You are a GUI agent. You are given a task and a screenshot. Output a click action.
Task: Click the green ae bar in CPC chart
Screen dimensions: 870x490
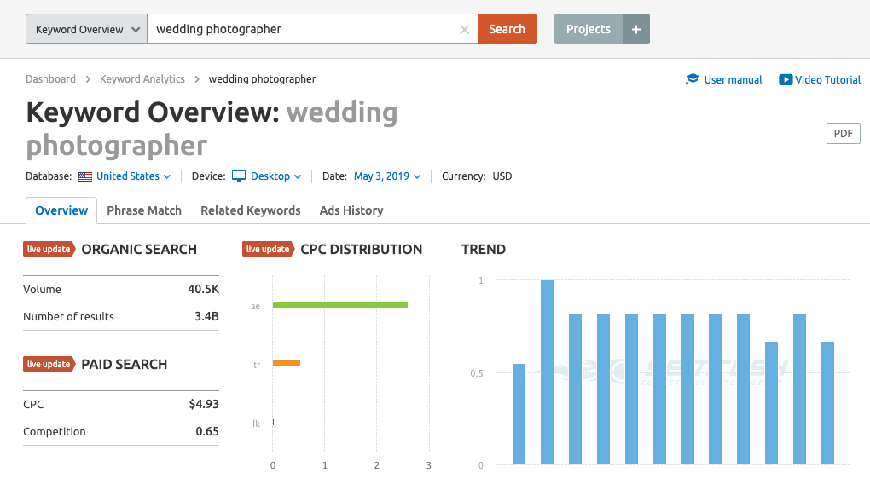[340, 304]
